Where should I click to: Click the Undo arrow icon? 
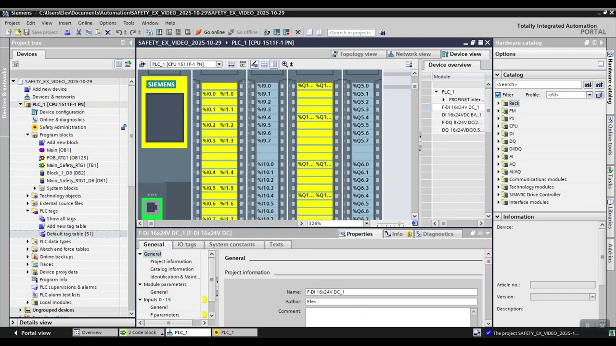[x=119, y=32]
